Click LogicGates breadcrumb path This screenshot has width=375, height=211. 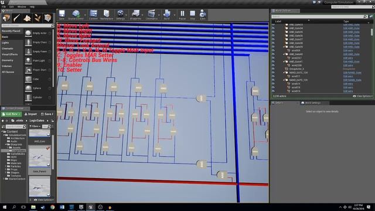click(x=37, y=121)
